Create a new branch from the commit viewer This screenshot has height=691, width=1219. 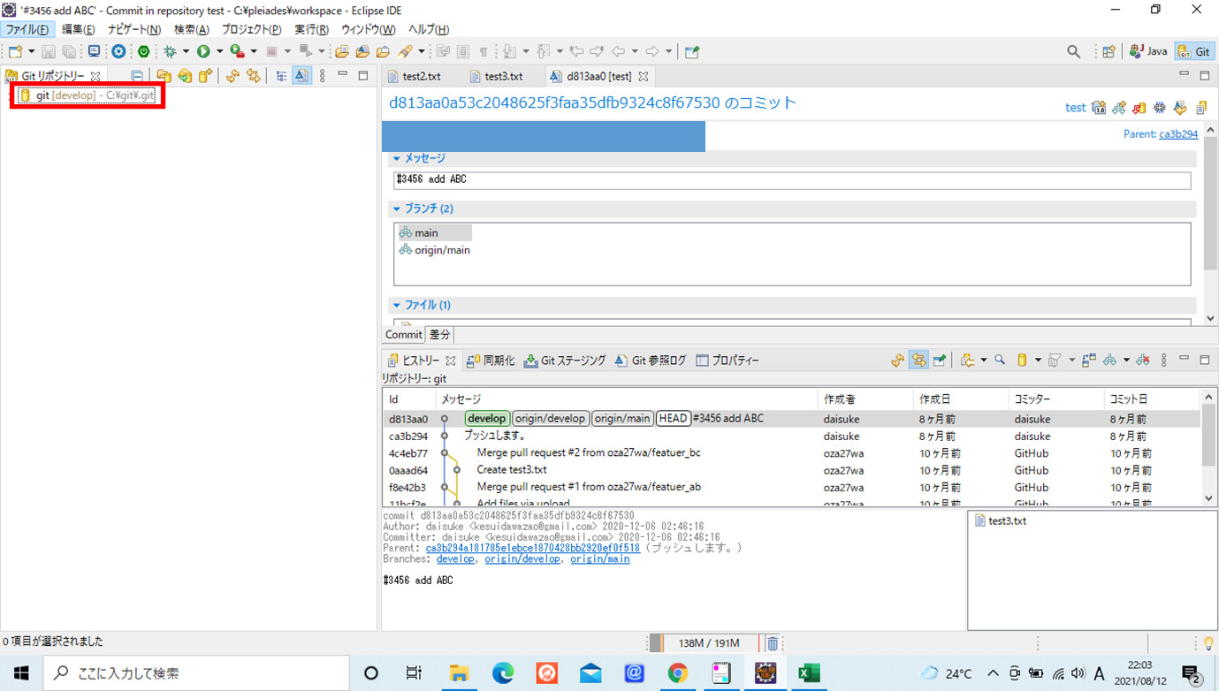(1119, 107)
